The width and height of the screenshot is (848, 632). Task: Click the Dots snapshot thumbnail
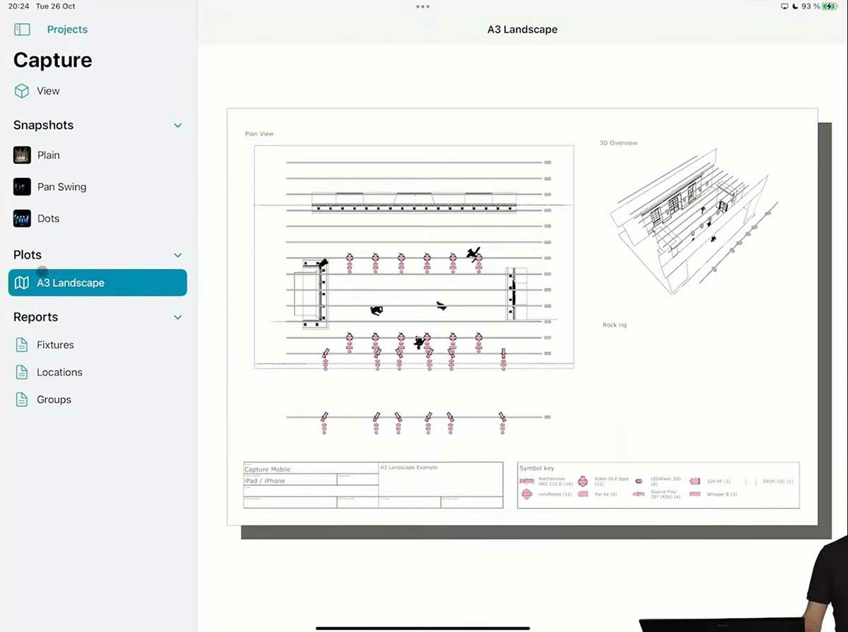click(x=22, y=219)
